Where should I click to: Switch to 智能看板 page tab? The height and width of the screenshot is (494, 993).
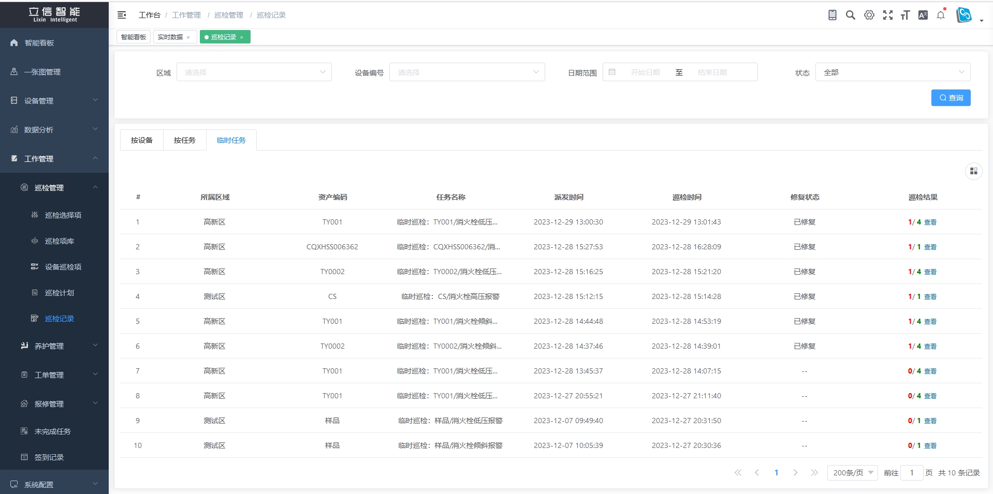click(134, 37)
